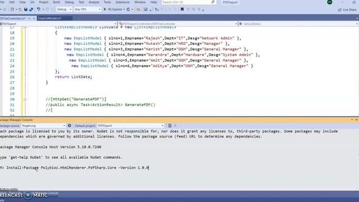Click the browser refresh icon in the toolbar
Viewport: 359px width, 202px height.
[128, 10]
